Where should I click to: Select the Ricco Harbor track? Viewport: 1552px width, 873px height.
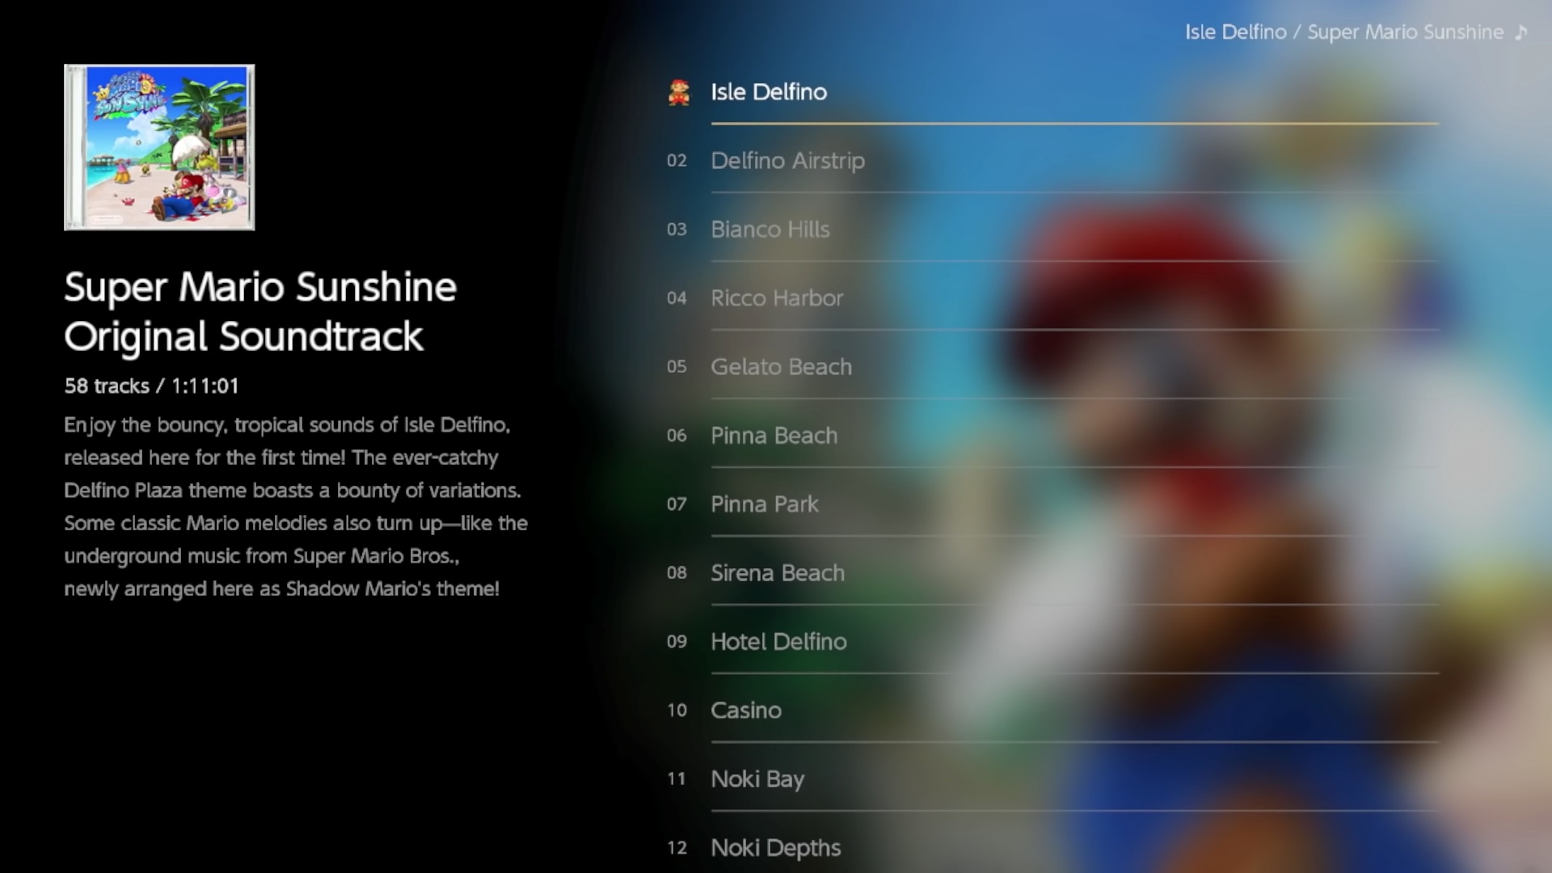(776, 298)
